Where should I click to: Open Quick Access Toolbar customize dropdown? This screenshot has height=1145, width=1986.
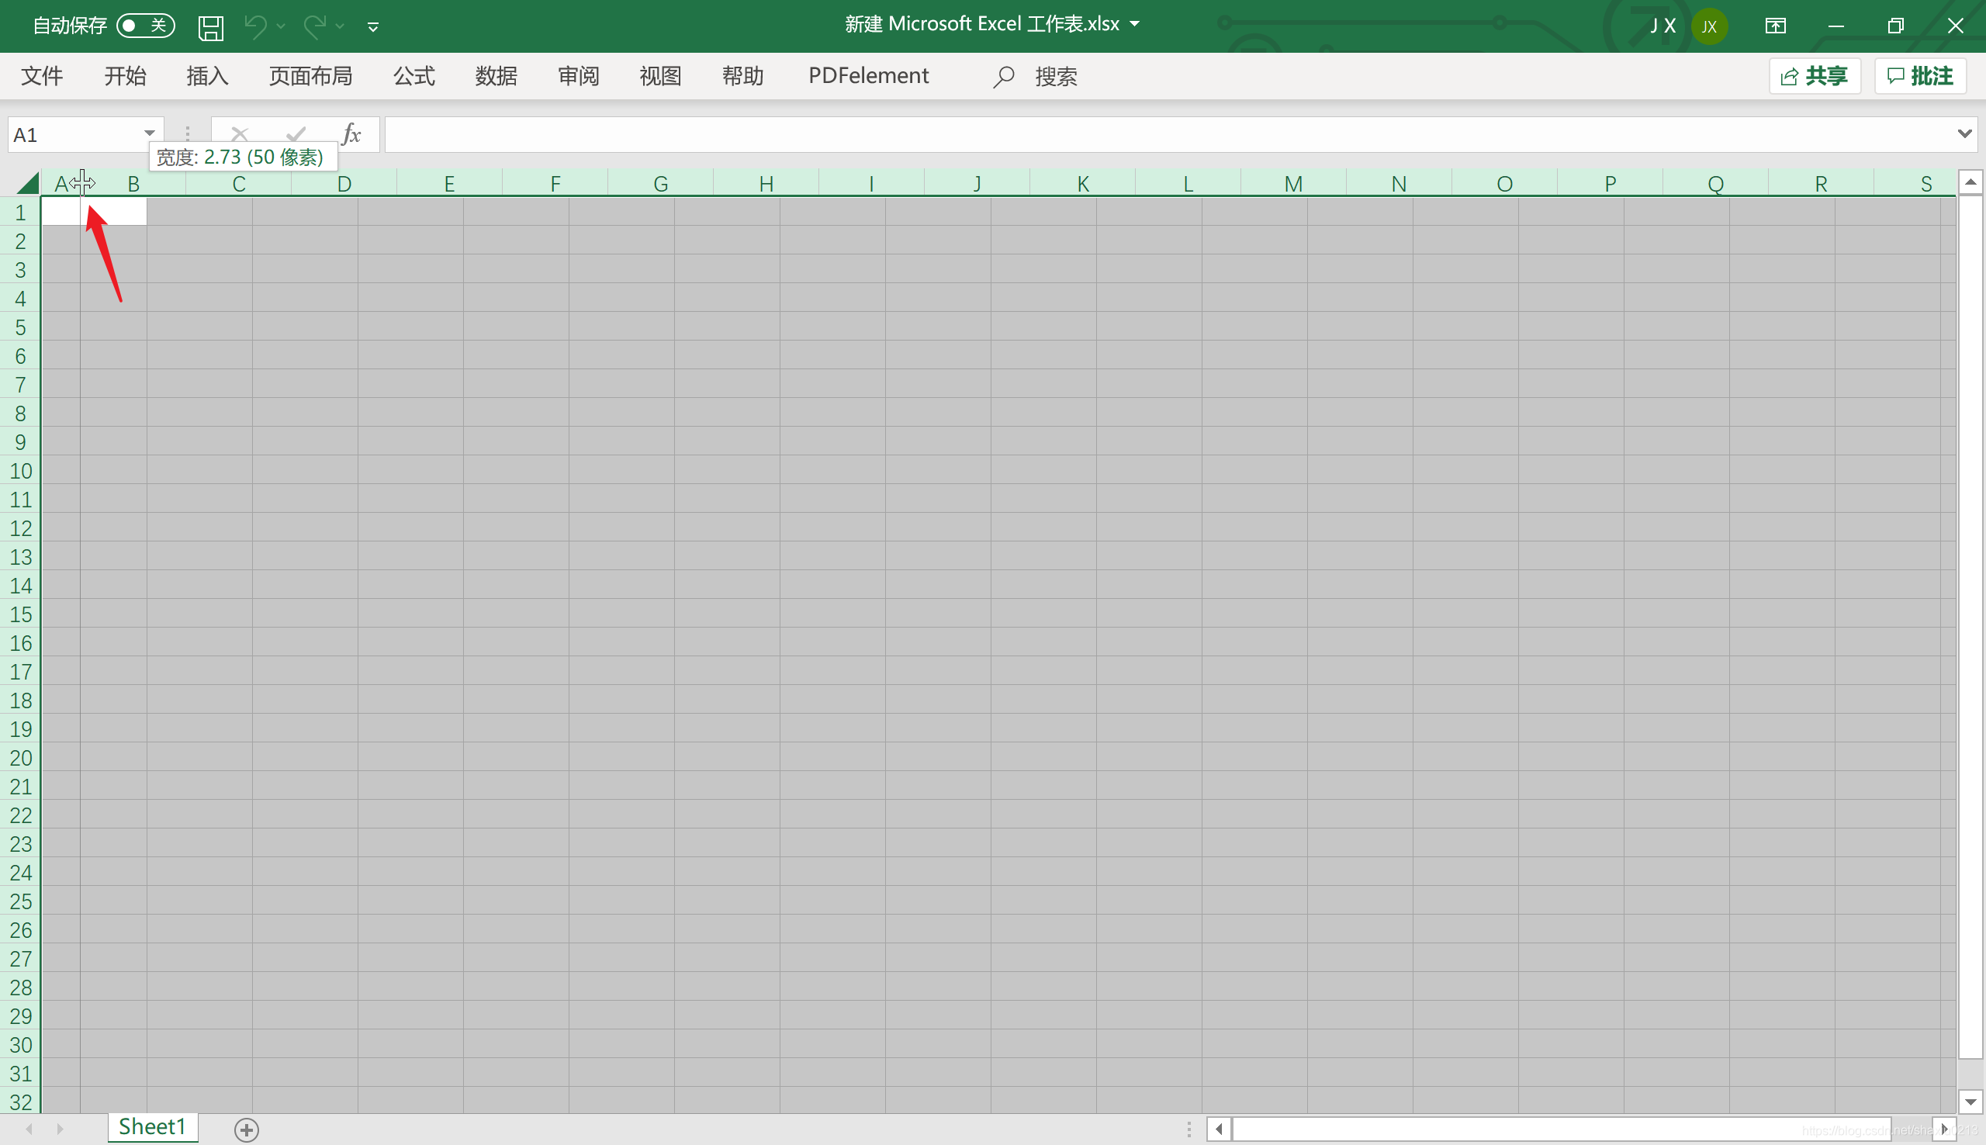(x=372, y=26)
